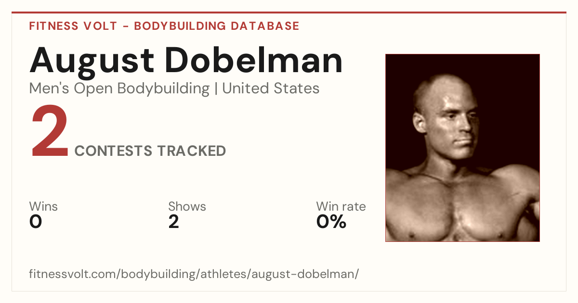The image size is (578, 303).
Task: Click the first name "August" in heading
Action: [92, 61]
